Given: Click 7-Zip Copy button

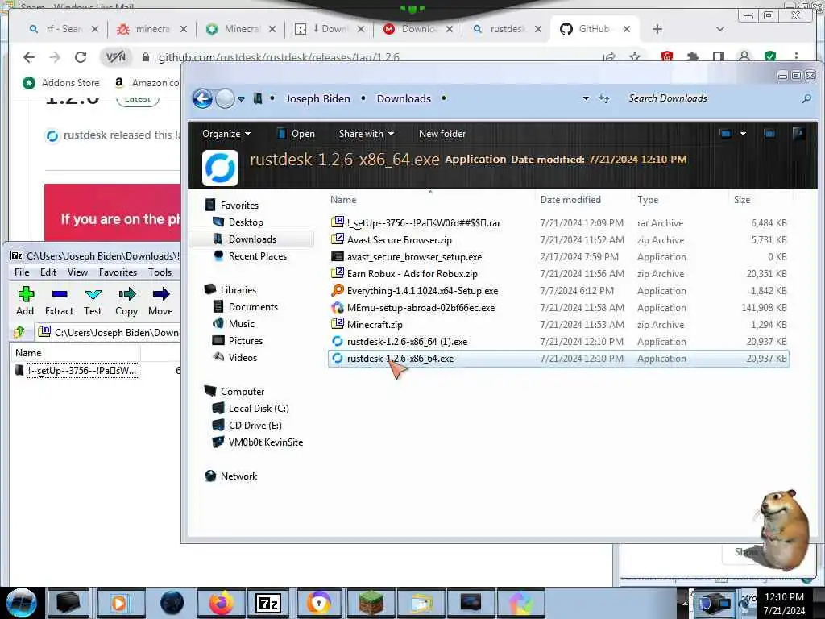Looking at the screenshot, I should tap(126, 301).
